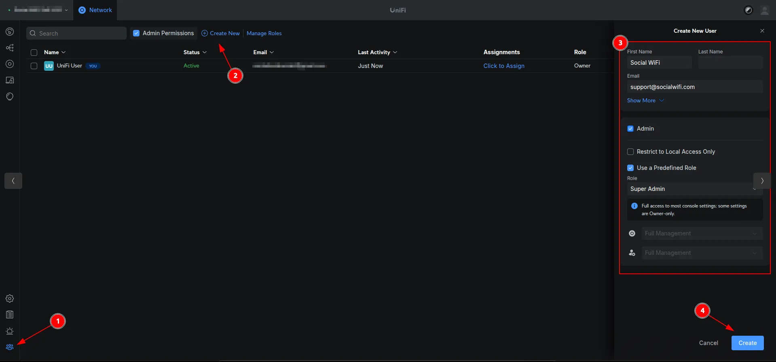Open the Insights lightbulb-shaped sidebar icon
Screen dimensions: 776x362
(x=10, y=96)
